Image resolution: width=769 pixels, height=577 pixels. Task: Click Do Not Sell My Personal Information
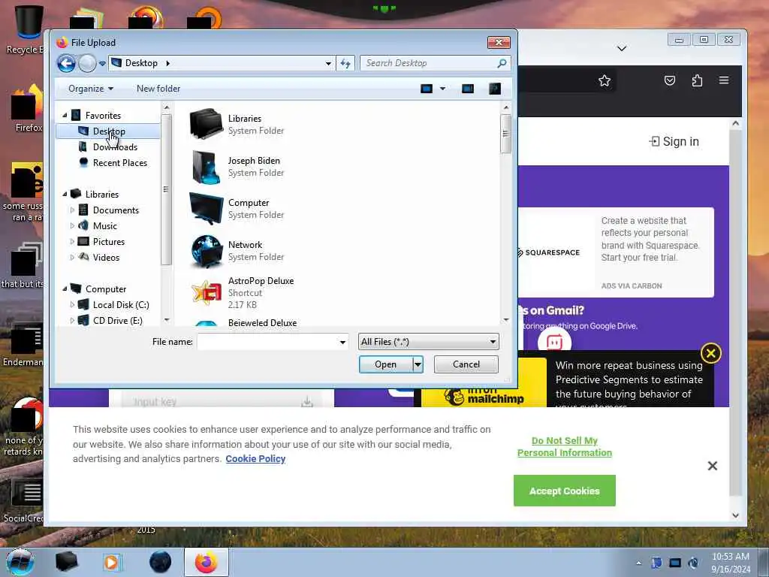(x=565, y=446)
